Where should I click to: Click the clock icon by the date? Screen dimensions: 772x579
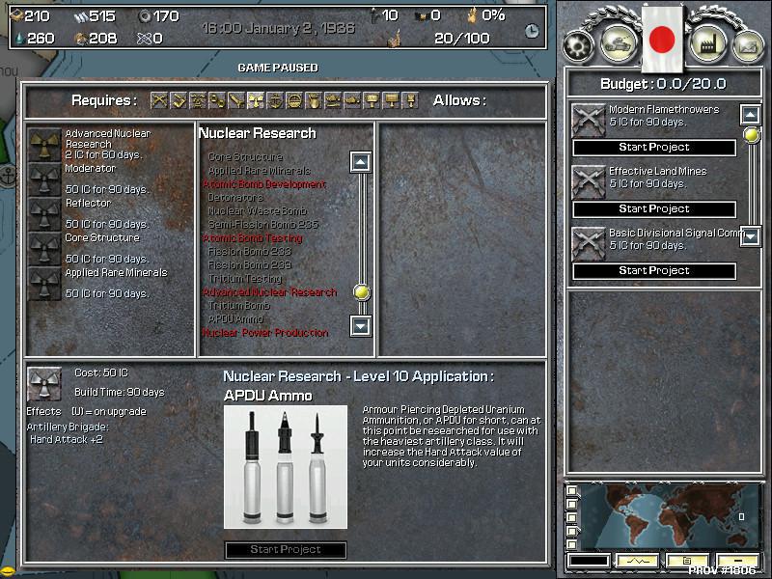point(532,31)
